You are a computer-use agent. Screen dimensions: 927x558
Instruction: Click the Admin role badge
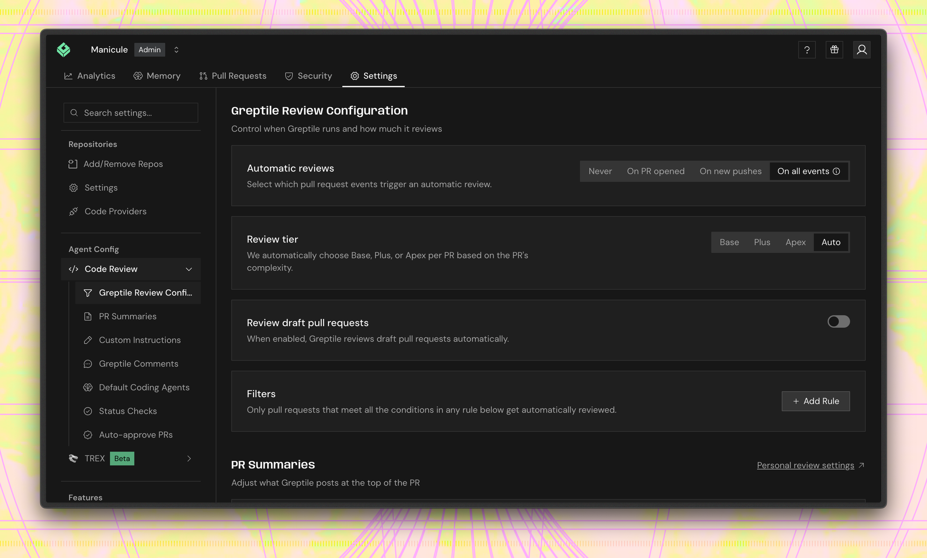(149, 49)
